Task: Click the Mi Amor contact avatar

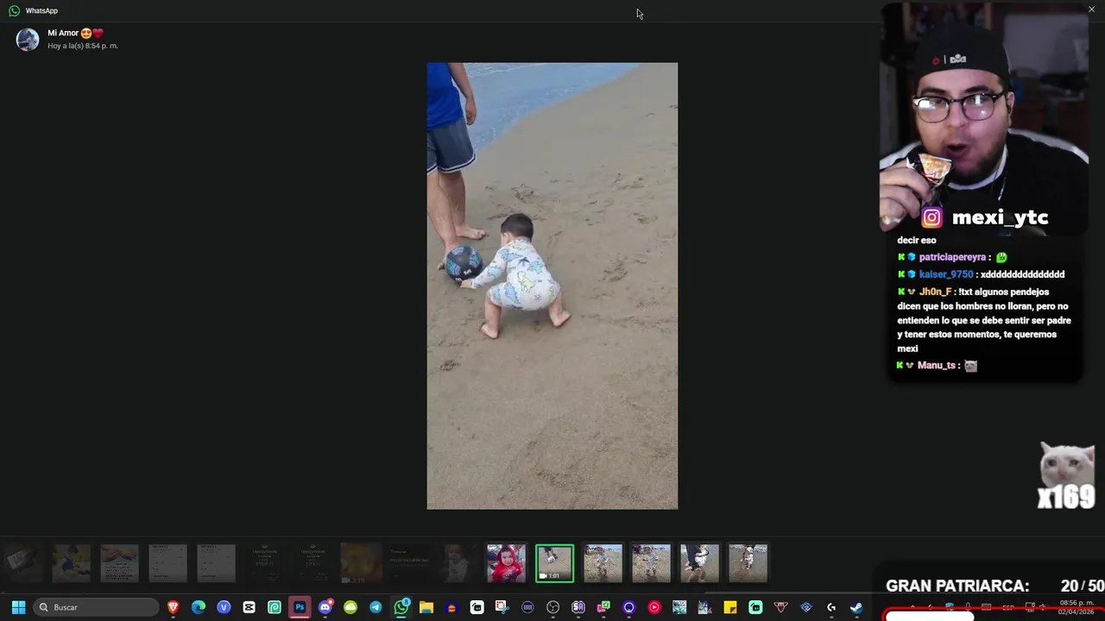Action: (28, 40)
